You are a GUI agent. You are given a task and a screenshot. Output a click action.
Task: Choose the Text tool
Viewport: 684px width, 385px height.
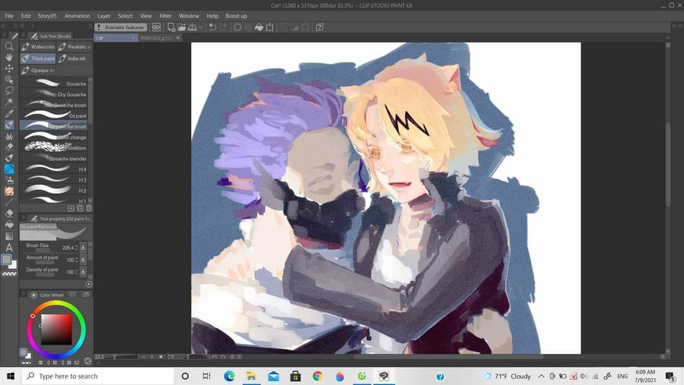[9, 247]
